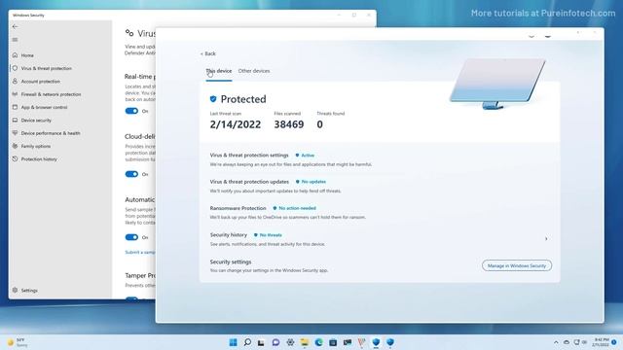
Task: Open Microsoft Store from the taskbar
Action: [x=333, y=342]
